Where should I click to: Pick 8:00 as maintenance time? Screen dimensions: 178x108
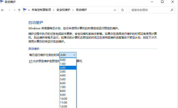click(x=68, y=91)
